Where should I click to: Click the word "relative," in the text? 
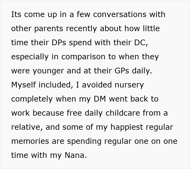[x=27, y=127]
